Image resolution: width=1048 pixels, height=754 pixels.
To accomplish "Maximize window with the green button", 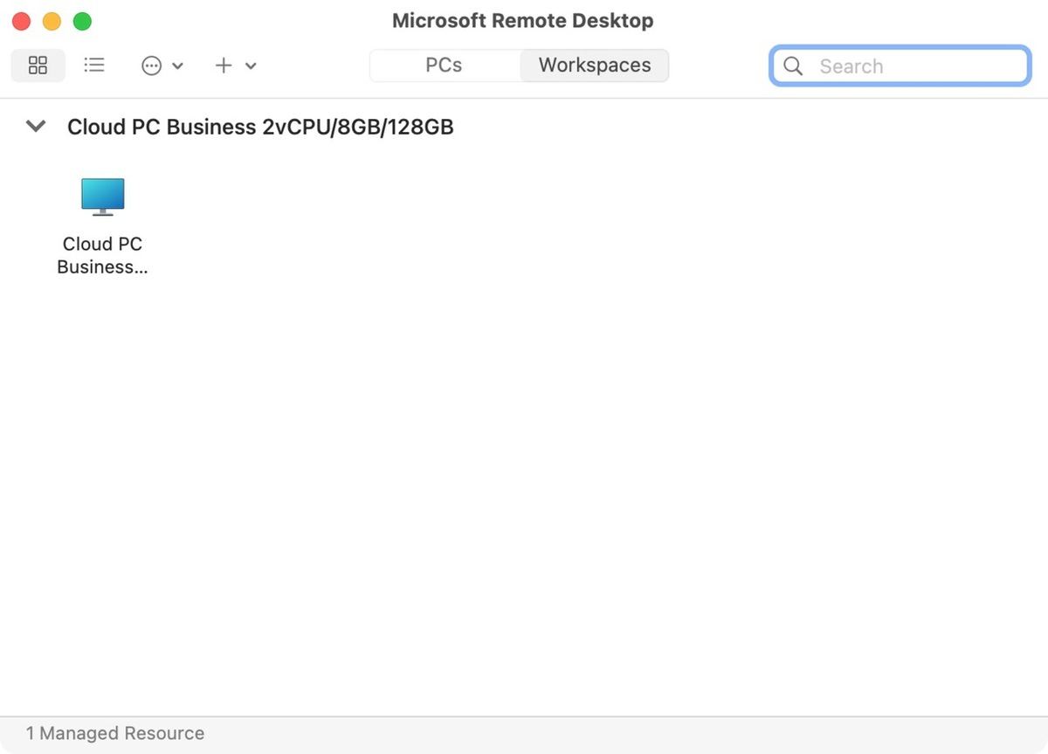I will point(82,21).
